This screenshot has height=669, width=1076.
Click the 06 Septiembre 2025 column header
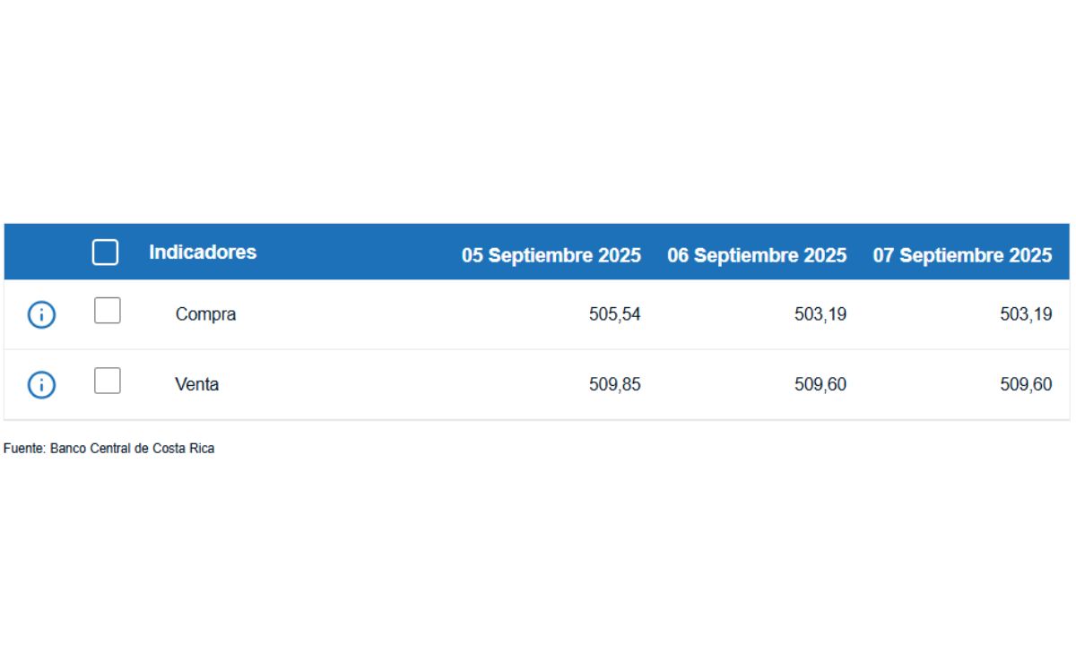point(757,255)
